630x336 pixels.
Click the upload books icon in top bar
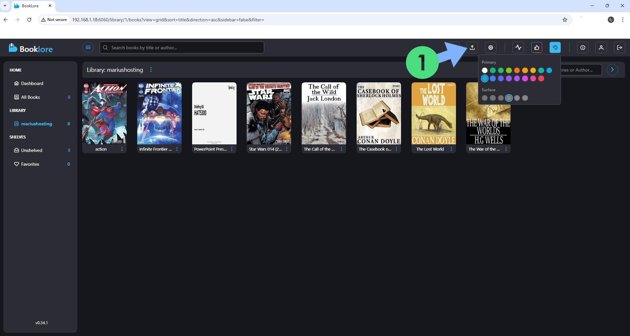pyautogui.click(x=472, y=48)
